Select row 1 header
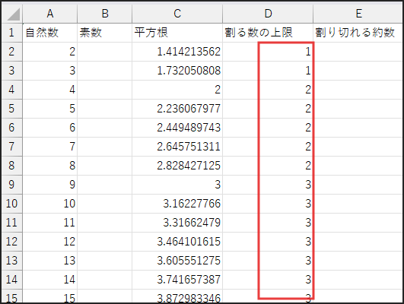Screen dimensions: 404x304 12,33
